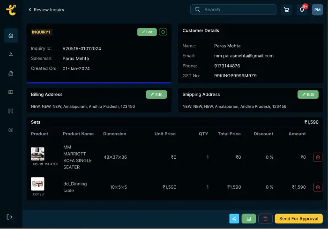The height and width of the screenshot is (229, 328).
Task: Click the QTY column header
Action: [x=203, y=134]
